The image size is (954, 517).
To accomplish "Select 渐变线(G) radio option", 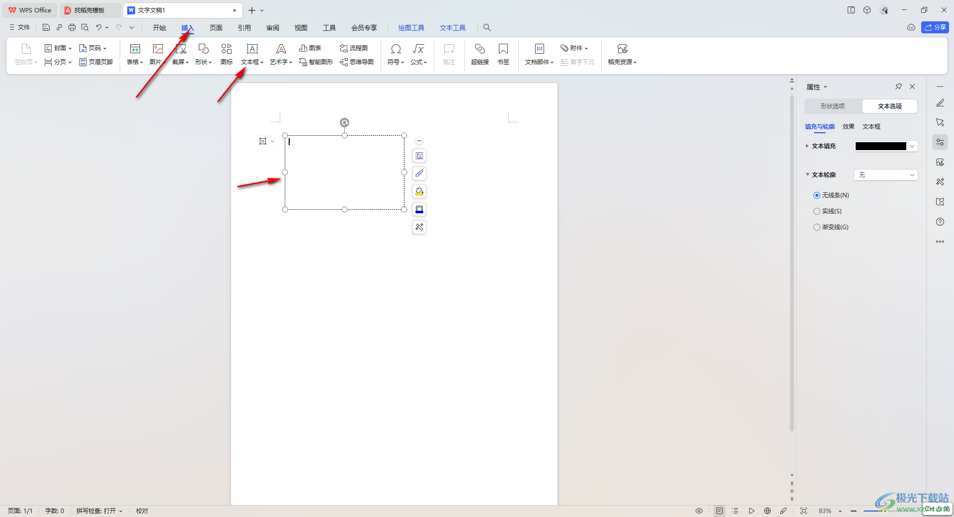I will [x=831, y=227].
